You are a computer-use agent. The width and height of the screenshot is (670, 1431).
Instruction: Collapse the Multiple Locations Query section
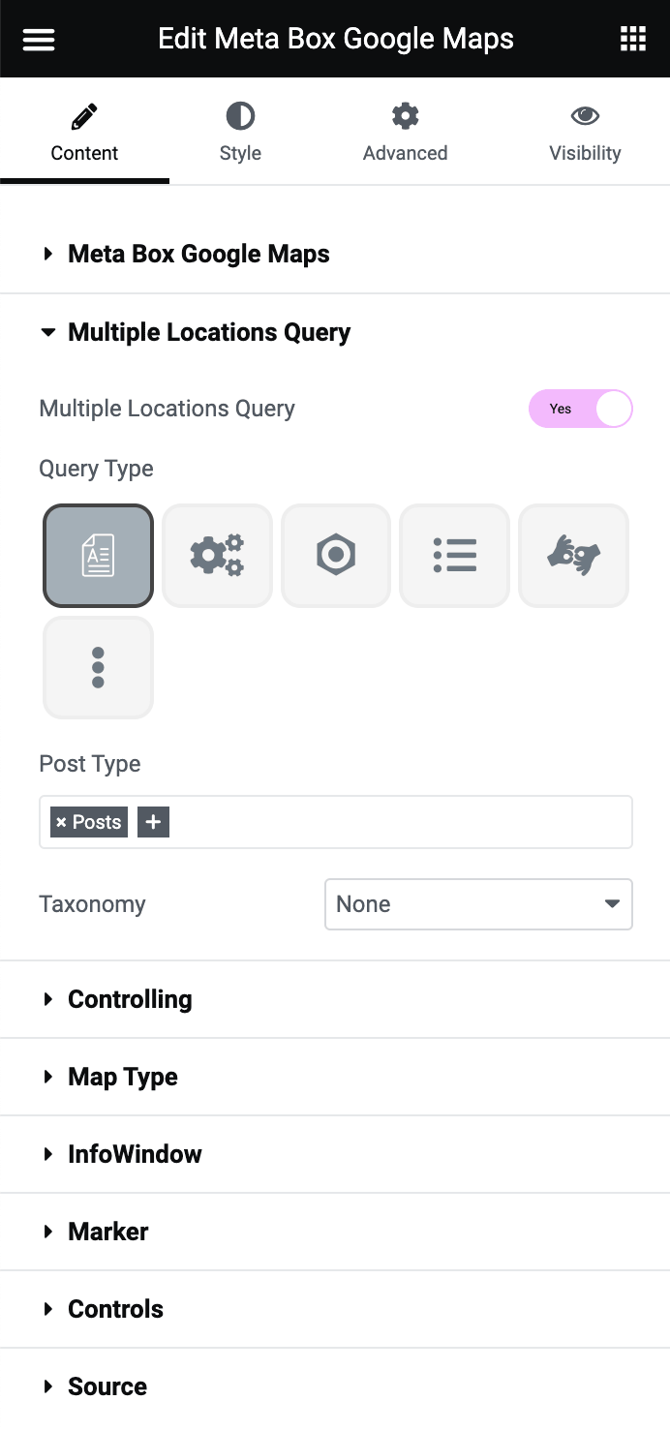coord(208,332)
